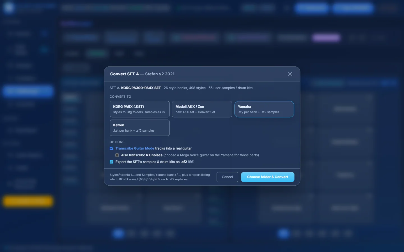
Task: Toggle Export the SET's samples as .sf2
Action: (111, 162)
